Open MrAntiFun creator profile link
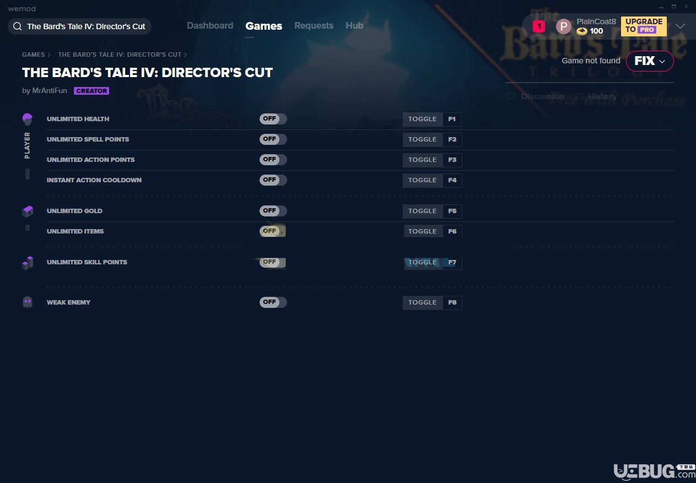This screenshot has width=696, height=483. pos(50,91)
